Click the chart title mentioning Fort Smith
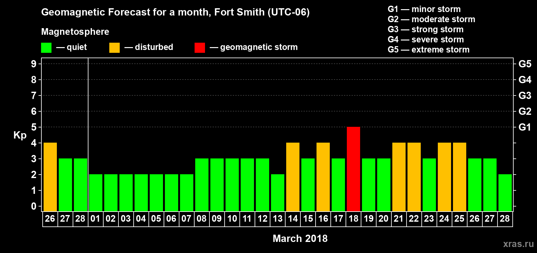537x253 pixels. point(175,12)
